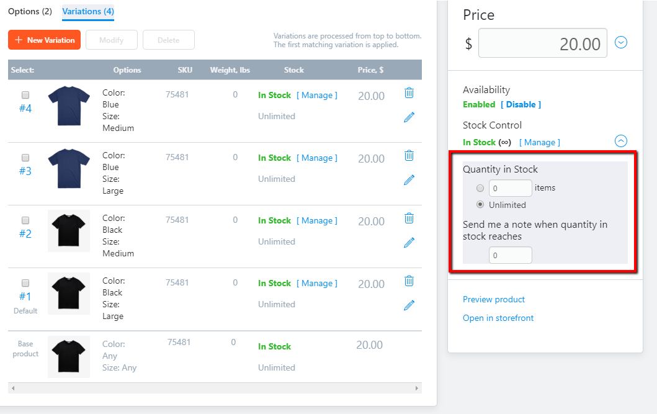Select variation #2 checkbox
657x414 pixels.
point(25,220)
